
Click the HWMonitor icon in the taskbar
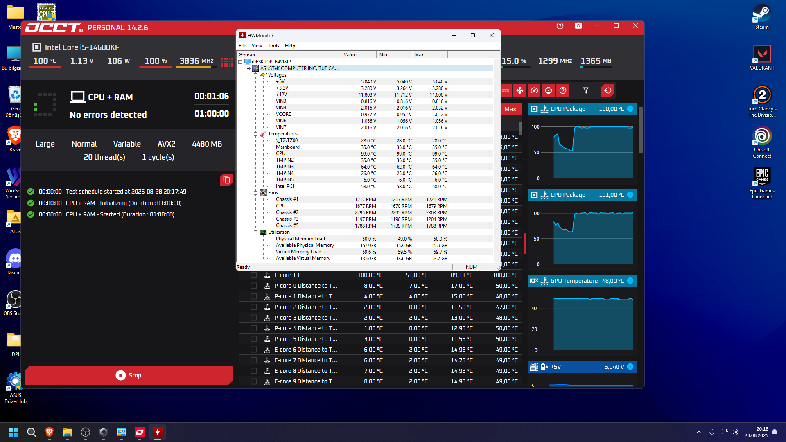[x=158, y=432]
